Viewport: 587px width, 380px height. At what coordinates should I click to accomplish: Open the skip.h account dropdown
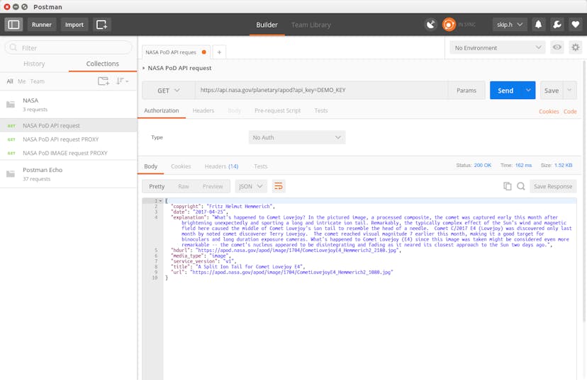point(510,25)
